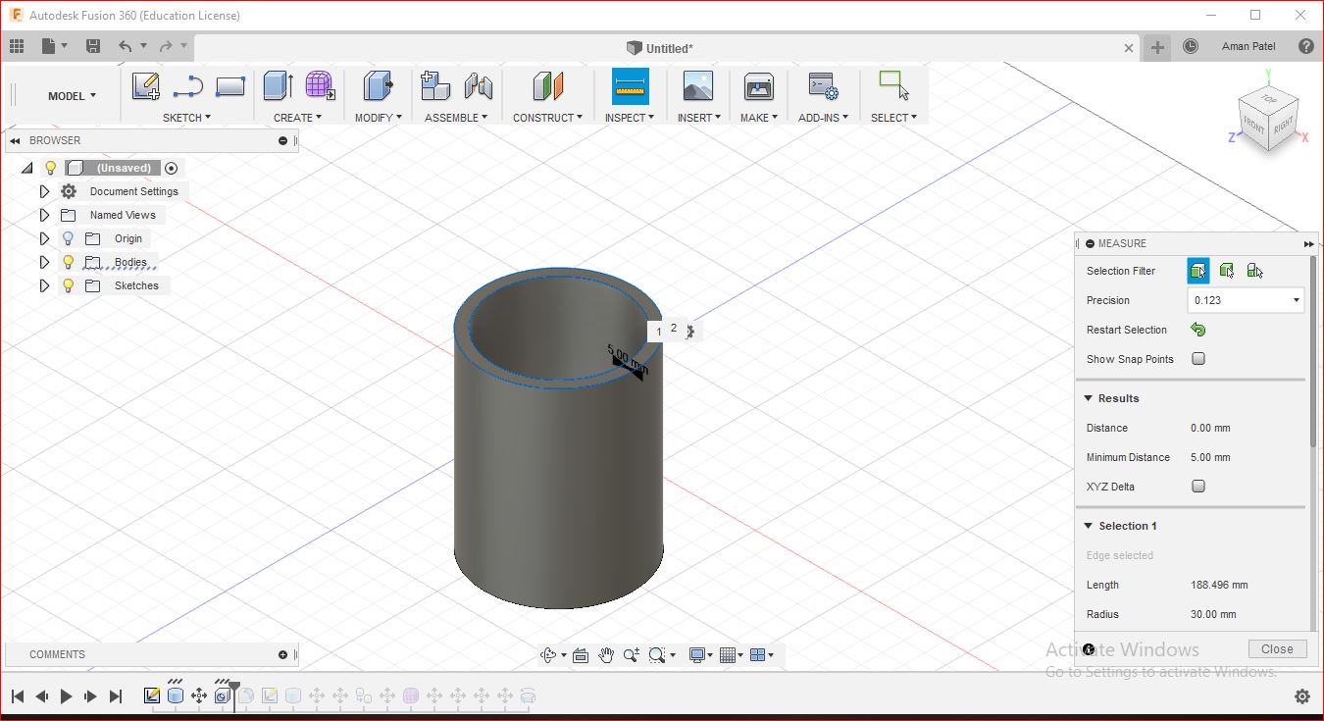Open the job status clock icon
The width and height of the screenshot is (1324, 721).
pyautogui.click(x=1191, y=46)
